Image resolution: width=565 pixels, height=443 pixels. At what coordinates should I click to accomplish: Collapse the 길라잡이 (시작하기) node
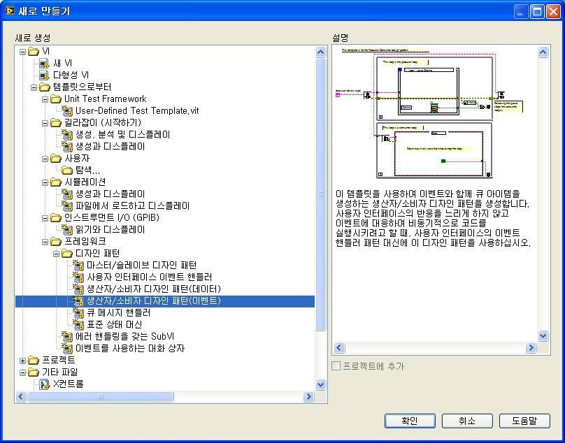45,123
